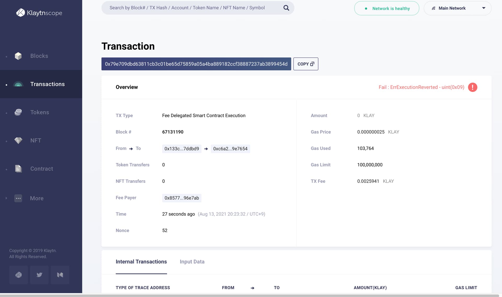The image size is (502, 297).
Task: Click the search magnifier icon
Action: click(x=286, y=8)
